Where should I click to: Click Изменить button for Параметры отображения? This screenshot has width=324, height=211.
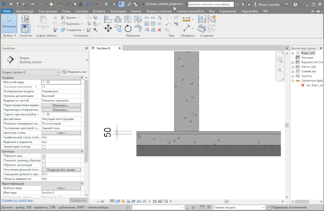point(61,110)
